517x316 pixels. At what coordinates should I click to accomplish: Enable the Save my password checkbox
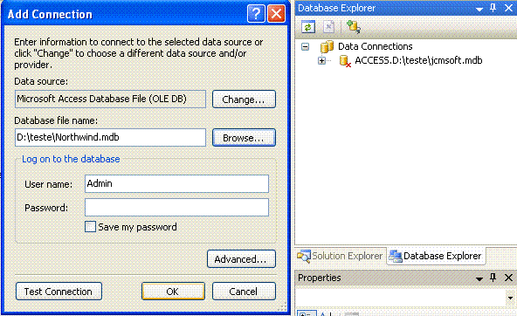click(90, 227)
